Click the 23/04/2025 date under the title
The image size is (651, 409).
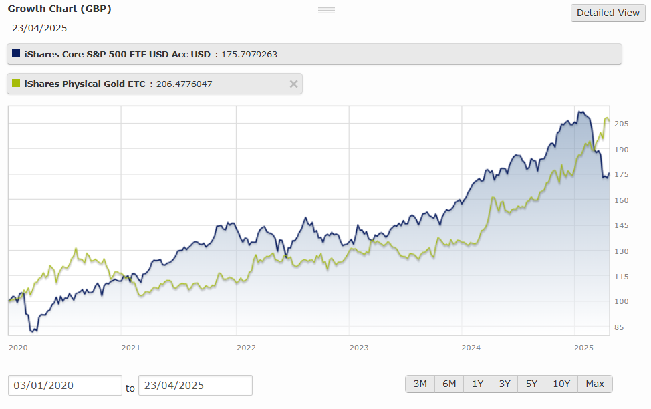point(39,28)
